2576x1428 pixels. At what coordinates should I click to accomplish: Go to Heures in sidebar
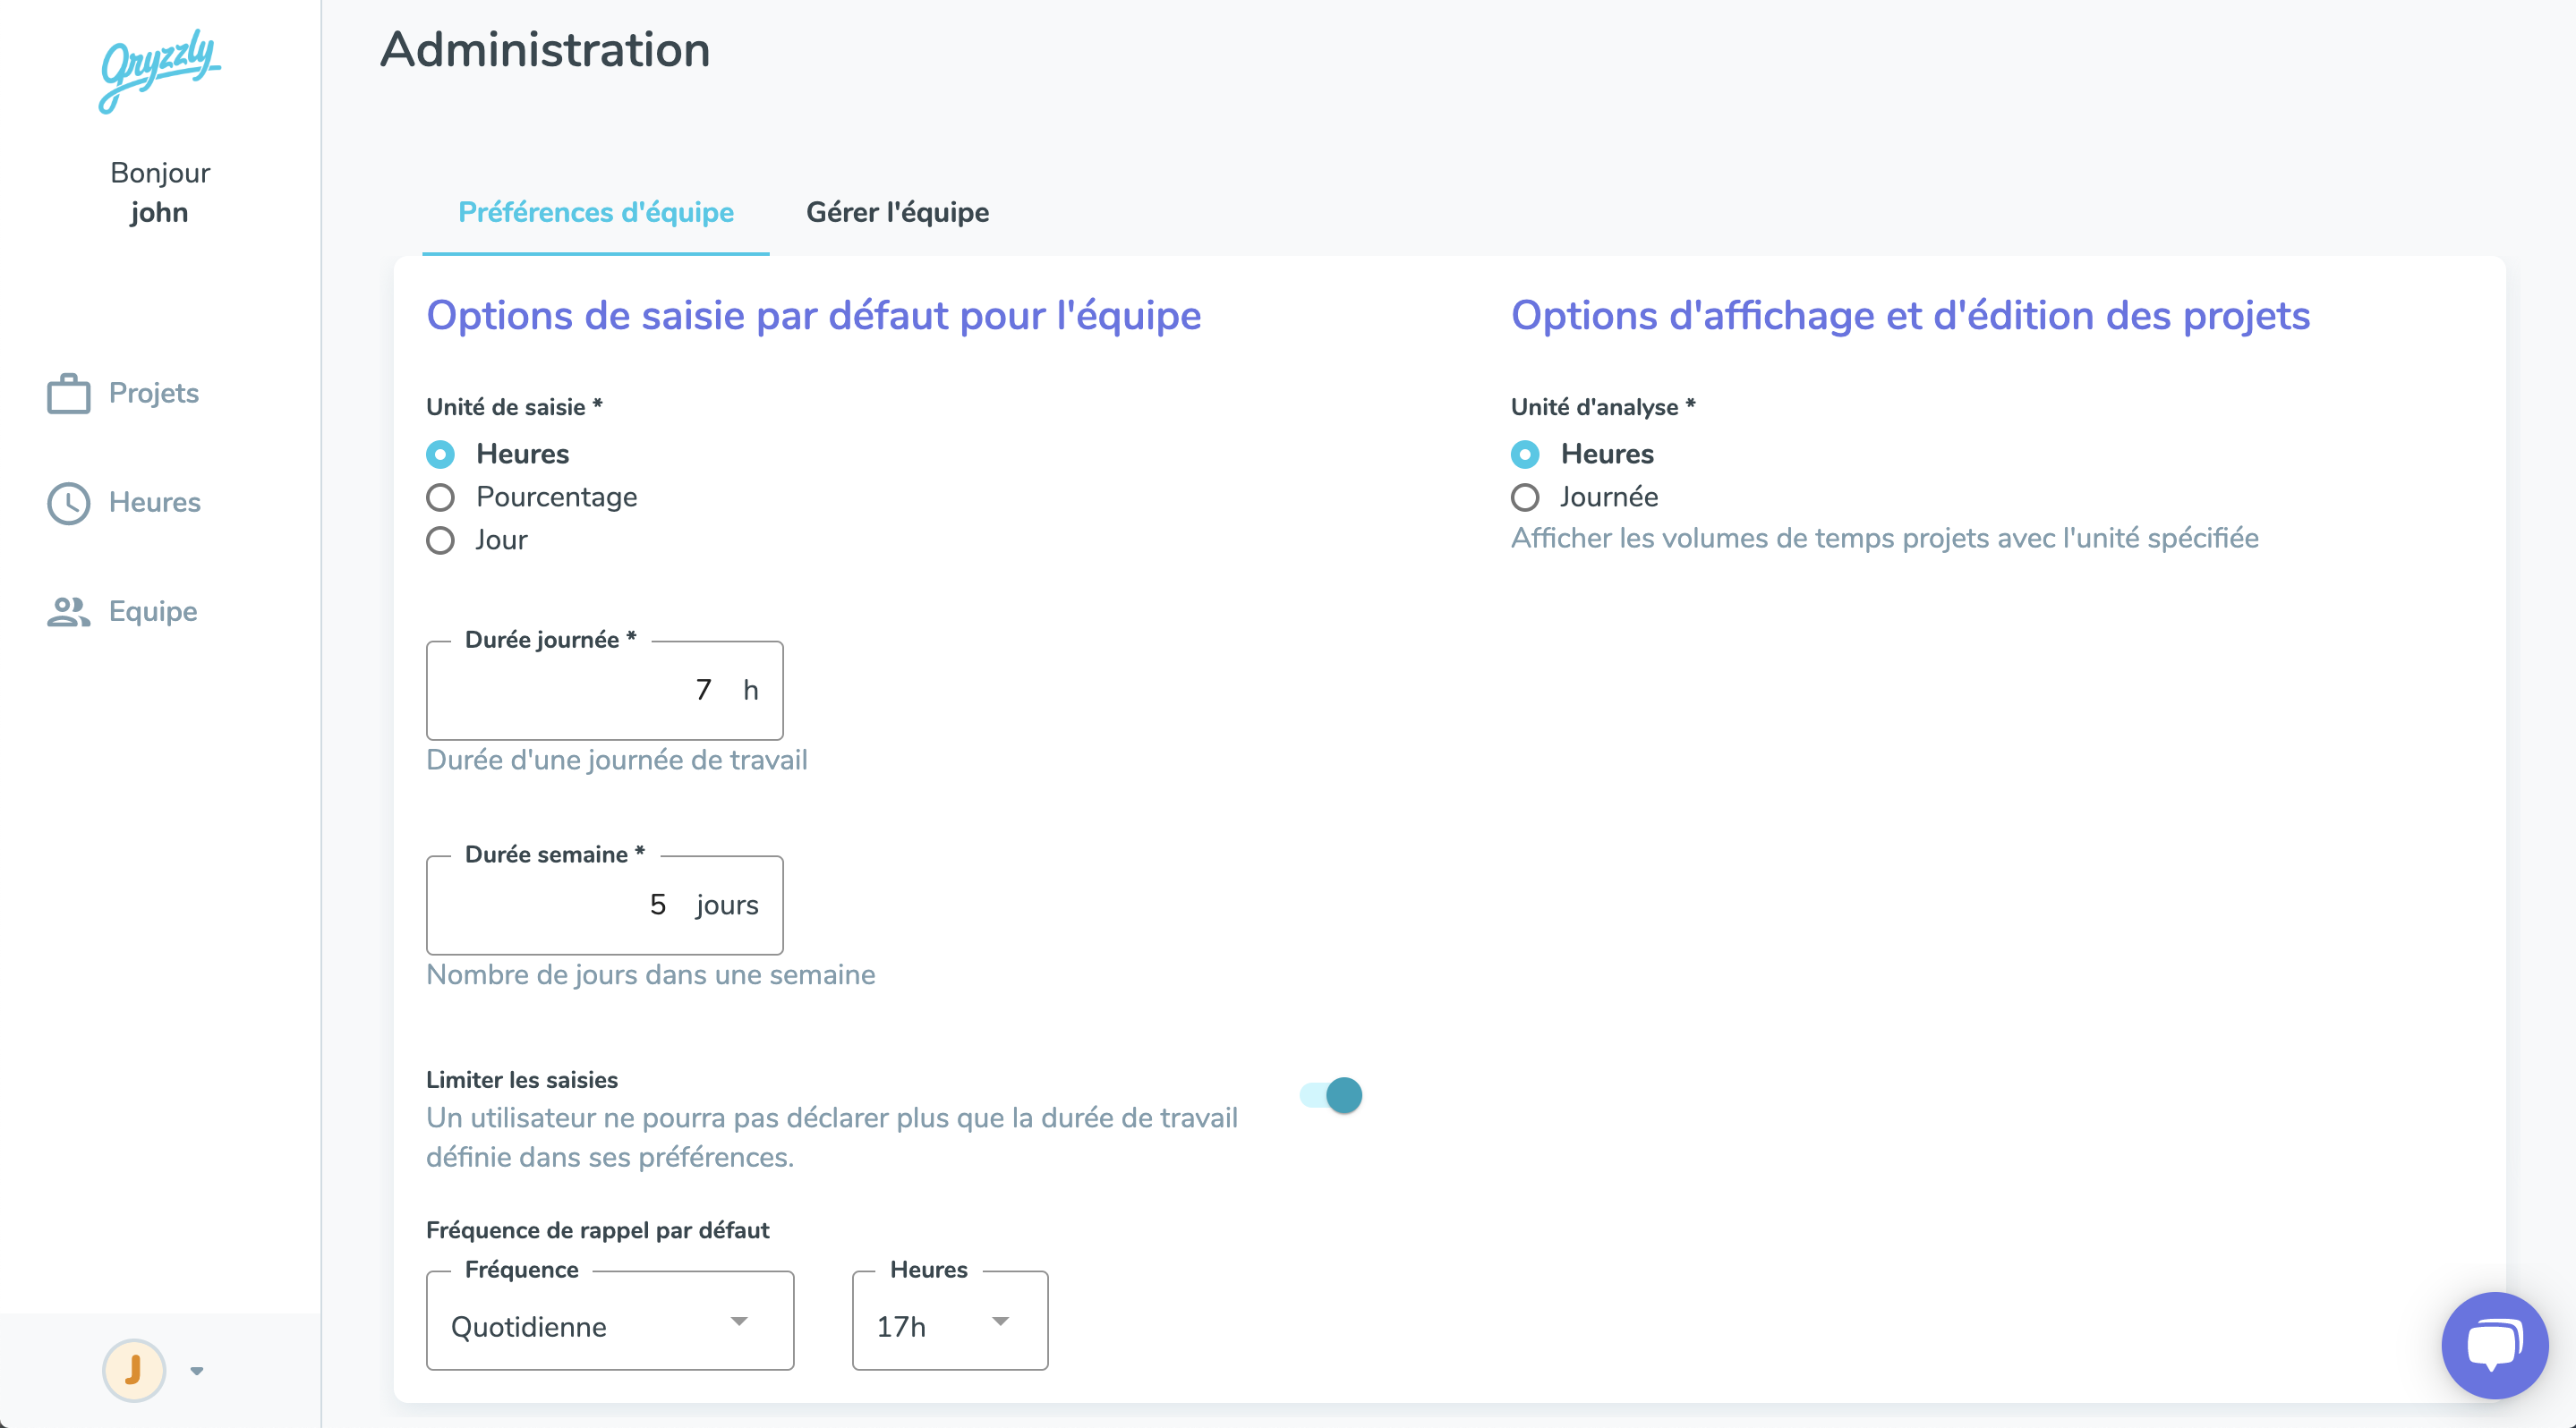tap(155, 502)
